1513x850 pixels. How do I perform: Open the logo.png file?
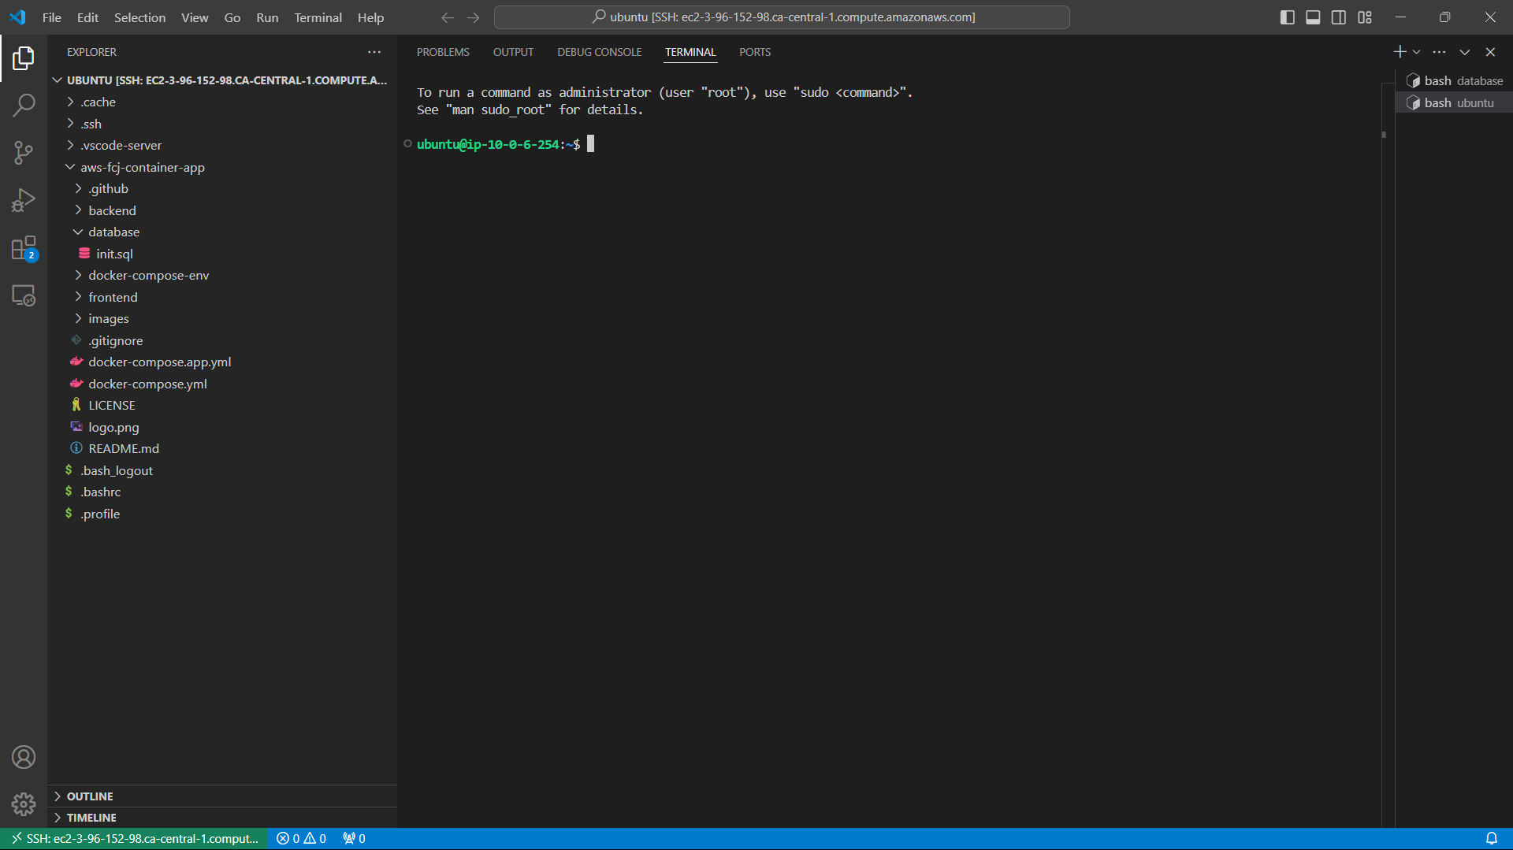click(x=222, y=427)
